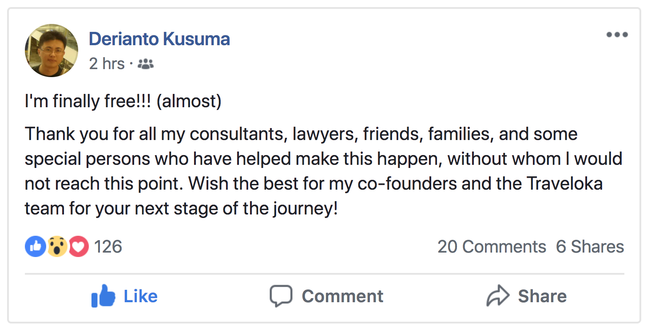Click the speech bubble Comment icon
The image size is (651, 335).
tap(281, 296)
